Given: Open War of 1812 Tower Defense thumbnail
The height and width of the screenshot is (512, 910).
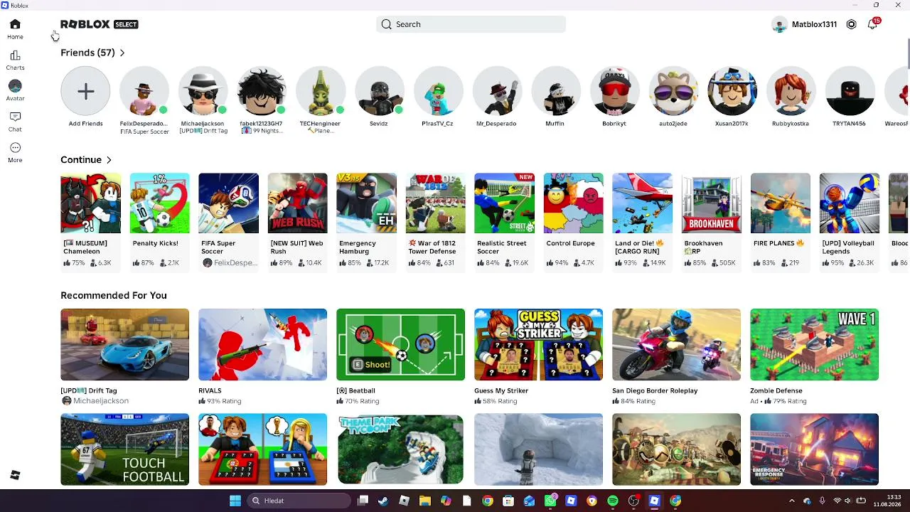Looking at the screenshot, I should [435, 203].
